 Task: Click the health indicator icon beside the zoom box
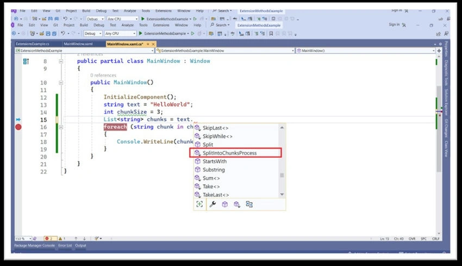tap(35, 239)
